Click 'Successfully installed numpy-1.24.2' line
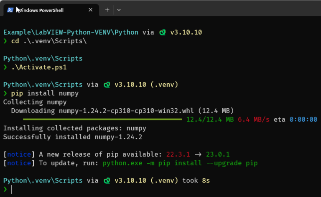This screenshot has width=321, height=197. [x=73, y=137]
